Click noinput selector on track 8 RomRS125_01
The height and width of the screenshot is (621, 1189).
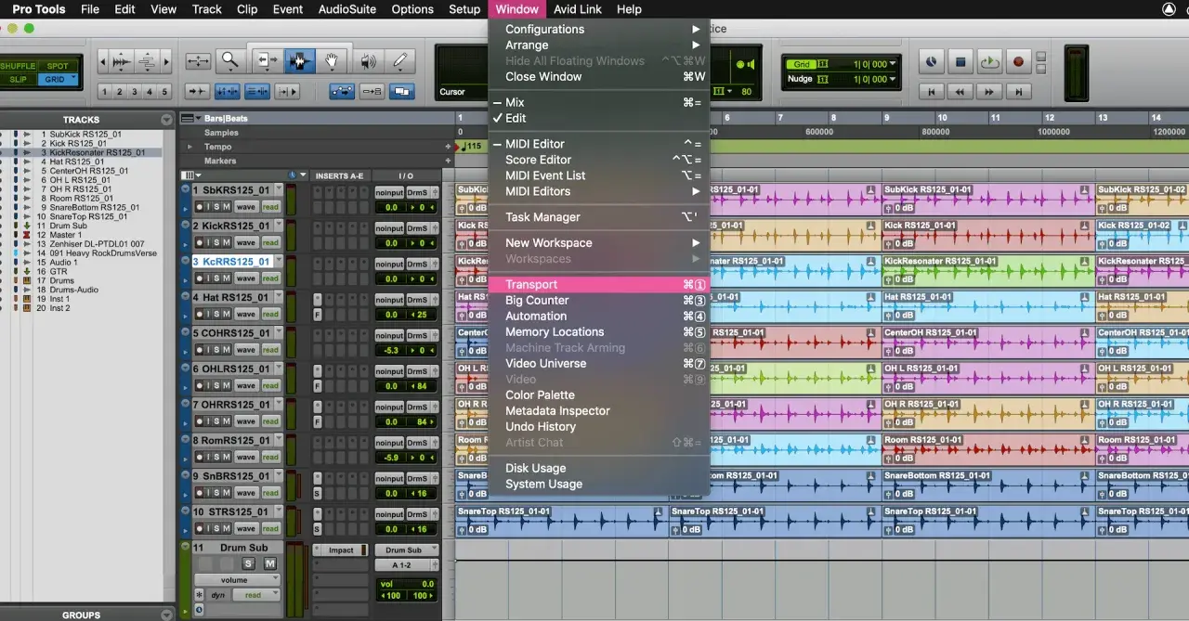tap(389, 443)
